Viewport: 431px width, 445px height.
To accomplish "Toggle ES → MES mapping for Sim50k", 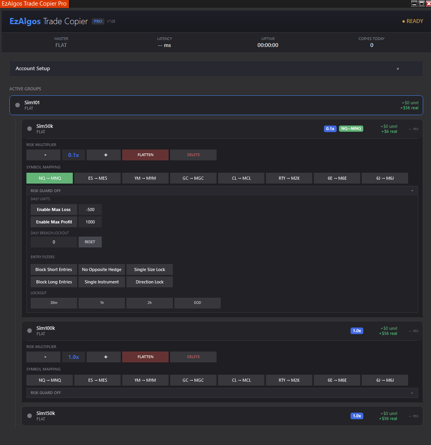I will click(97, 178).
